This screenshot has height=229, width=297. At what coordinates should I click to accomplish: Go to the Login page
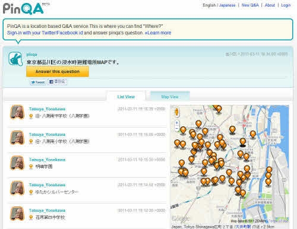pos(286,5)
